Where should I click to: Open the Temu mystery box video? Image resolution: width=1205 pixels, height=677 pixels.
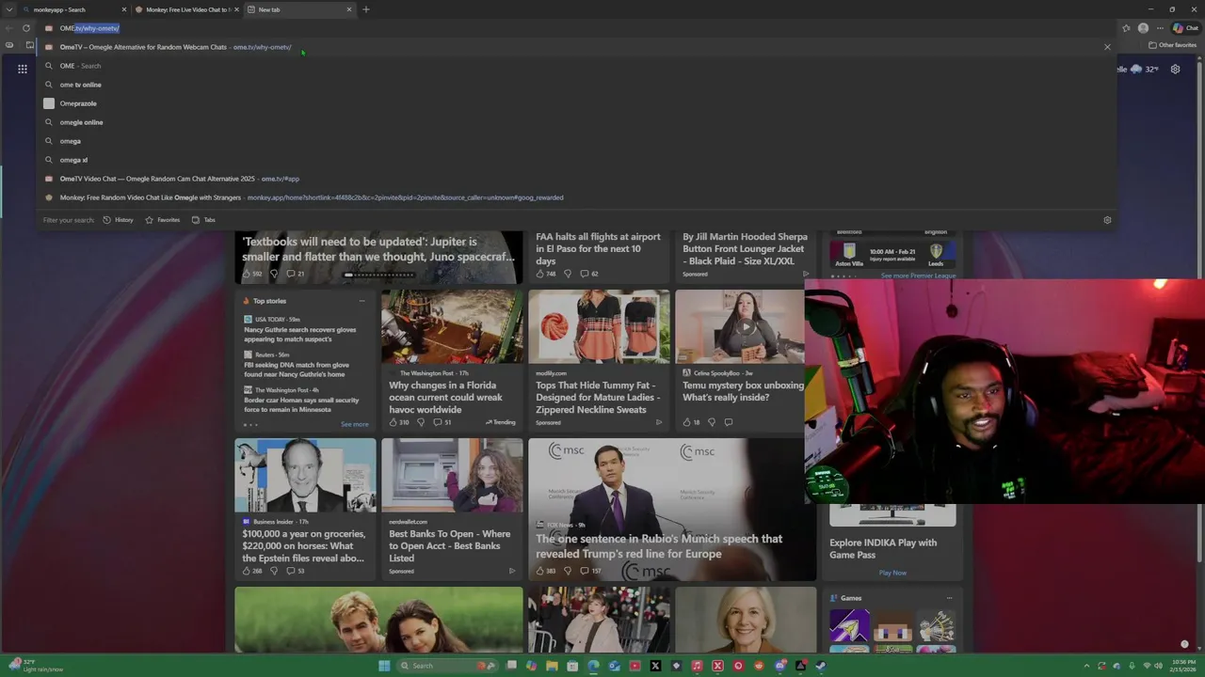pos(744,391)
